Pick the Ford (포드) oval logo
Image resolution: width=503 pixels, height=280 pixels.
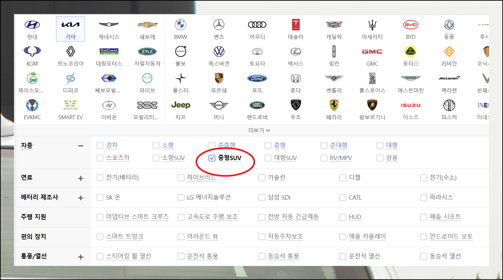coord(257,78)
